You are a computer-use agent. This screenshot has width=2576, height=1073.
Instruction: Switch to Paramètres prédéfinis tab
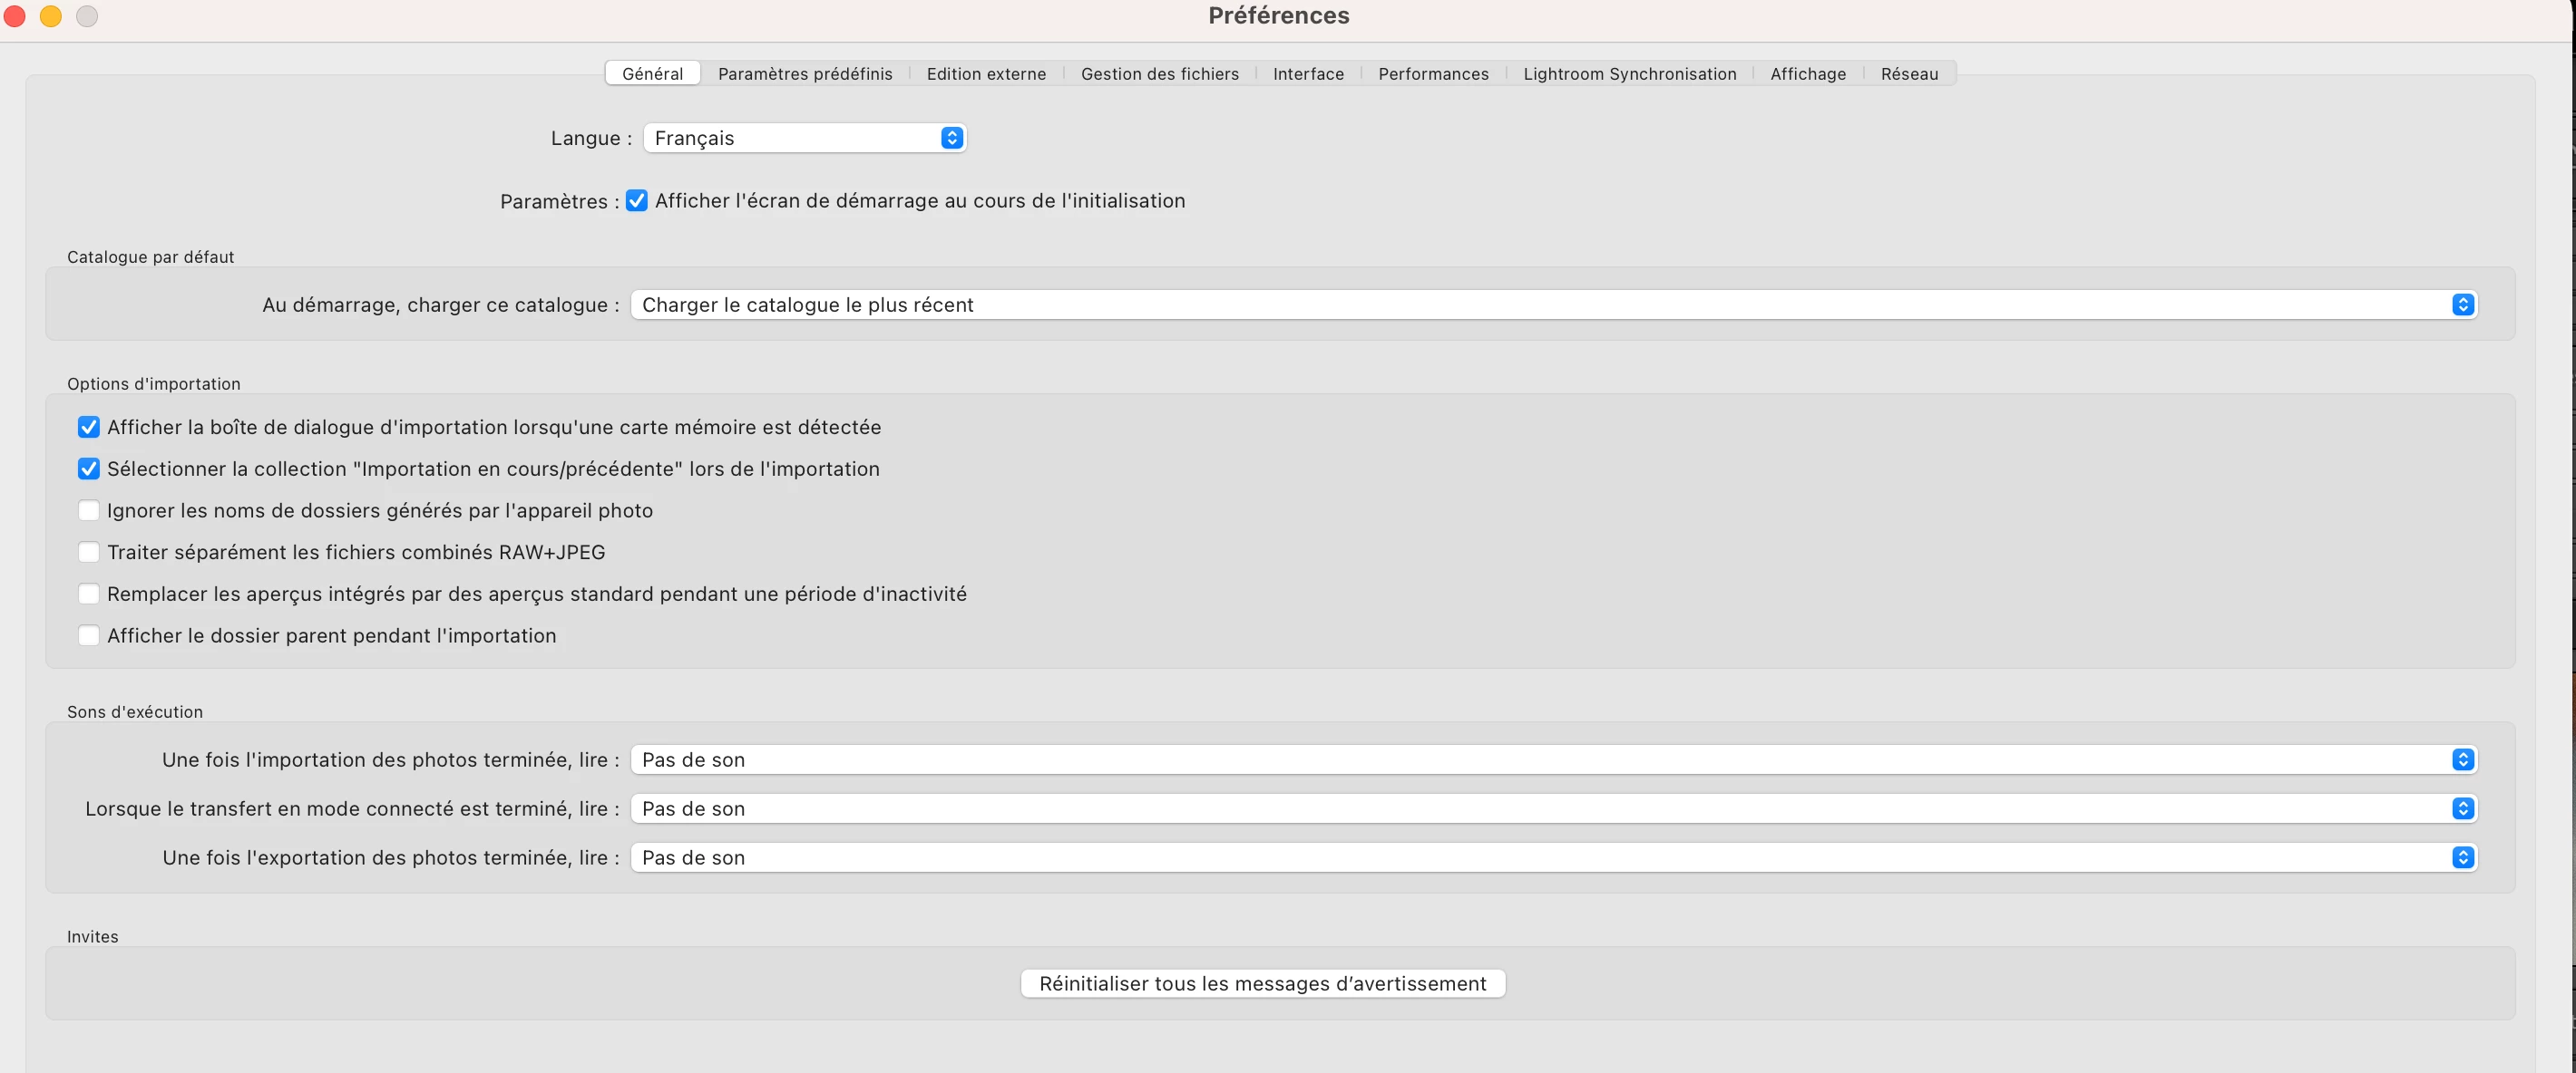click(804, 74)
